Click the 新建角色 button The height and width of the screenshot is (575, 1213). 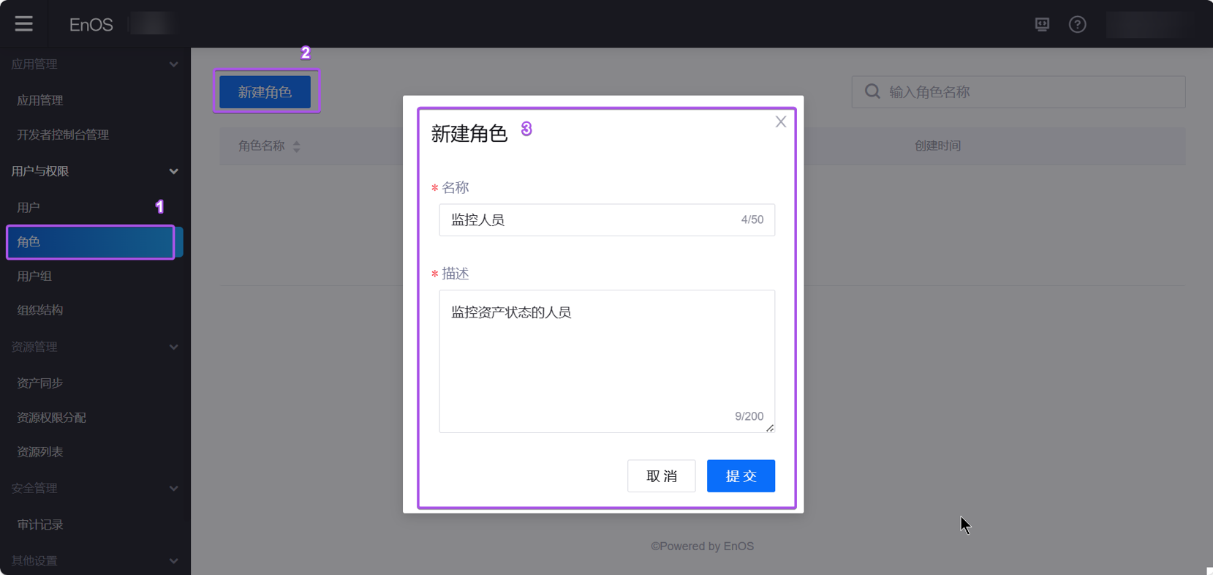pyautogui.click(x=265, y=92)
